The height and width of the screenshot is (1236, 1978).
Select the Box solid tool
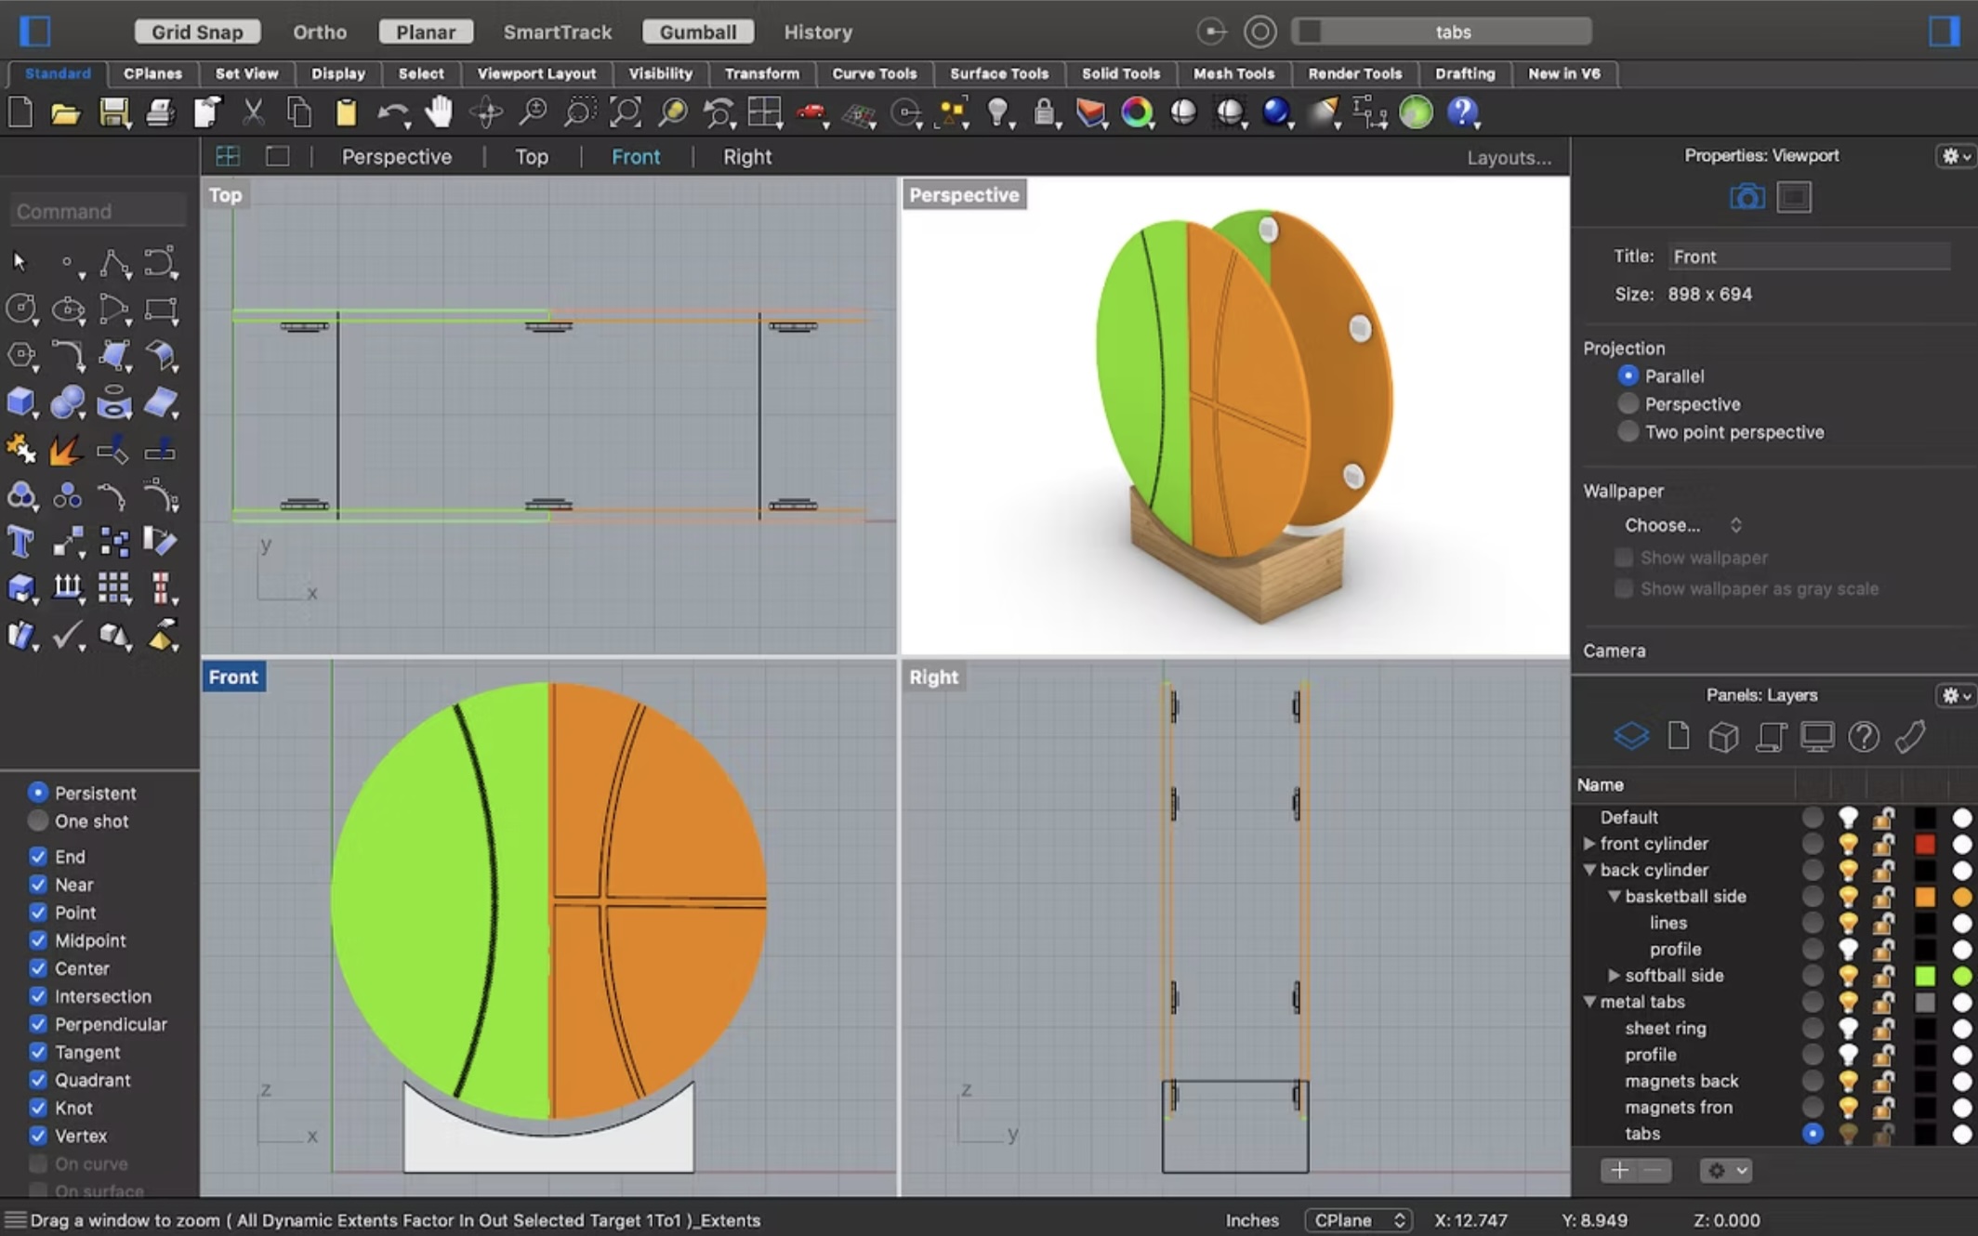coord(20,401)
